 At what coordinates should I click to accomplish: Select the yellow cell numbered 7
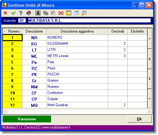pyautogui.click(x=12, y=74)
